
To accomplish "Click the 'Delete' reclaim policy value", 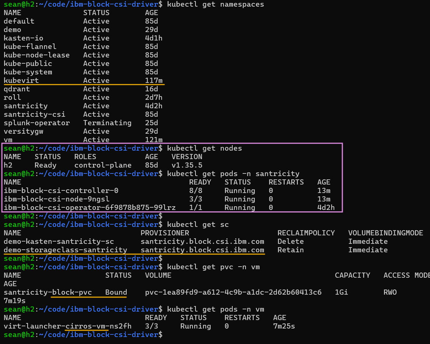I will 290,242.
